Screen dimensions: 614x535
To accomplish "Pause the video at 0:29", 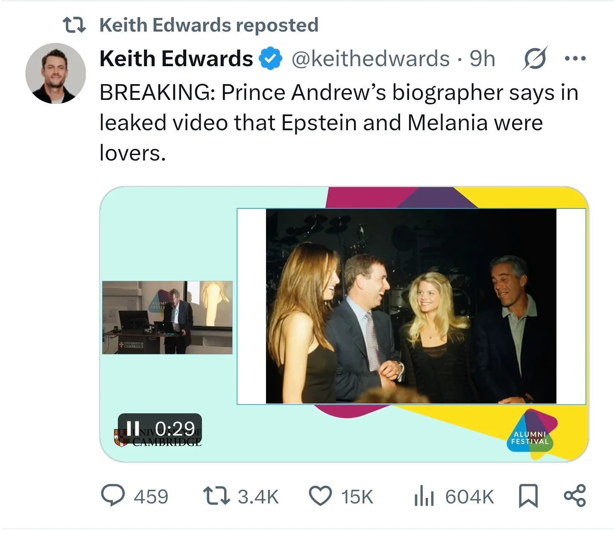I will point(133,428).
